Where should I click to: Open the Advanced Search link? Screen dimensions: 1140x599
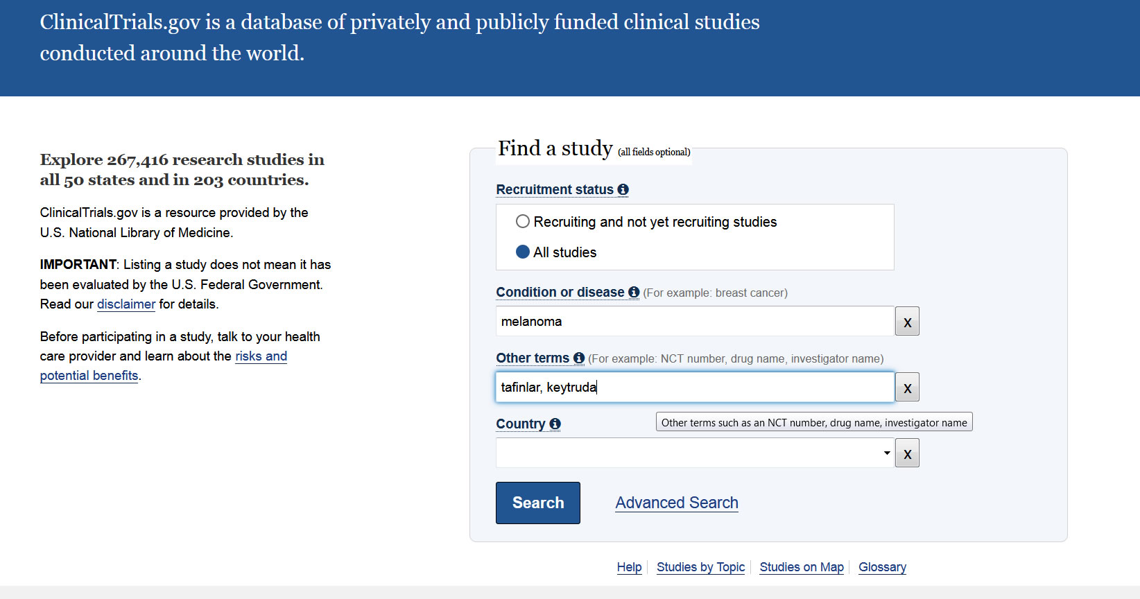point(677,503)
